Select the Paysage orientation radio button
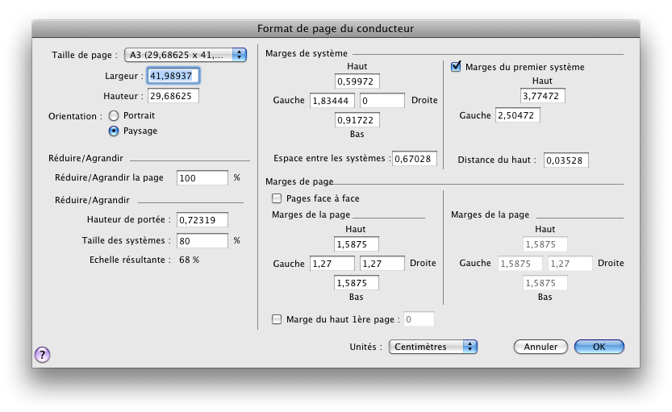This screenshot has height=412, width=672. [114, 131]
